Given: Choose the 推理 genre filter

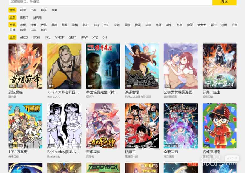Looking at the screenshot, I should (x=138, y=25).
